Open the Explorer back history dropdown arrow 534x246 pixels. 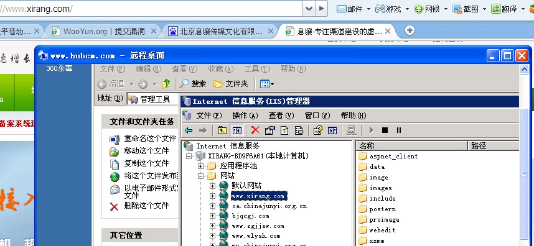[x=131, y=84]
